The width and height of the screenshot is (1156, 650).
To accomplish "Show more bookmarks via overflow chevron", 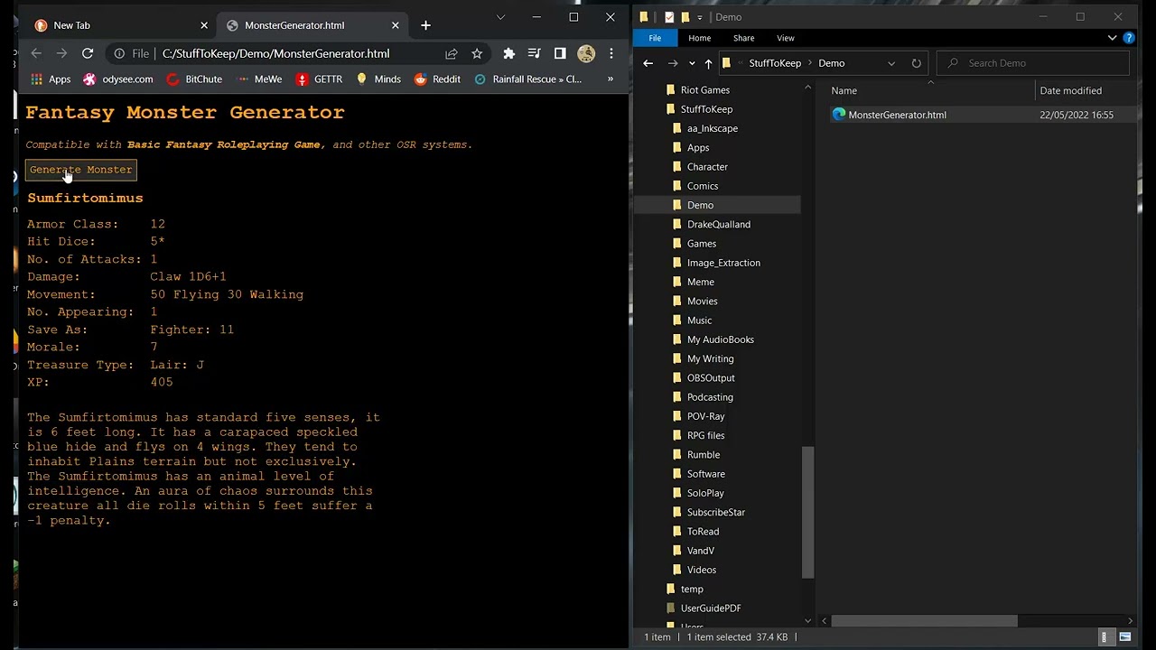I will (x=610, y=79).
